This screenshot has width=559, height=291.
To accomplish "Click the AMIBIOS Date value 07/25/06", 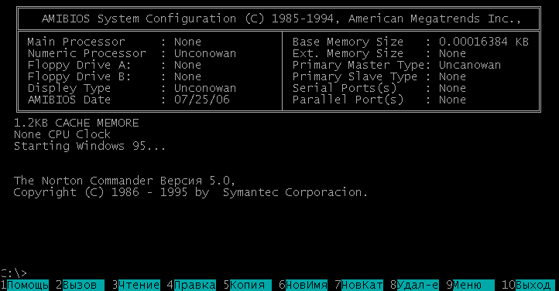I will (x=202, y=100).
